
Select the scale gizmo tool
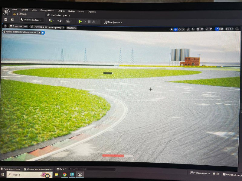(183, 29)
